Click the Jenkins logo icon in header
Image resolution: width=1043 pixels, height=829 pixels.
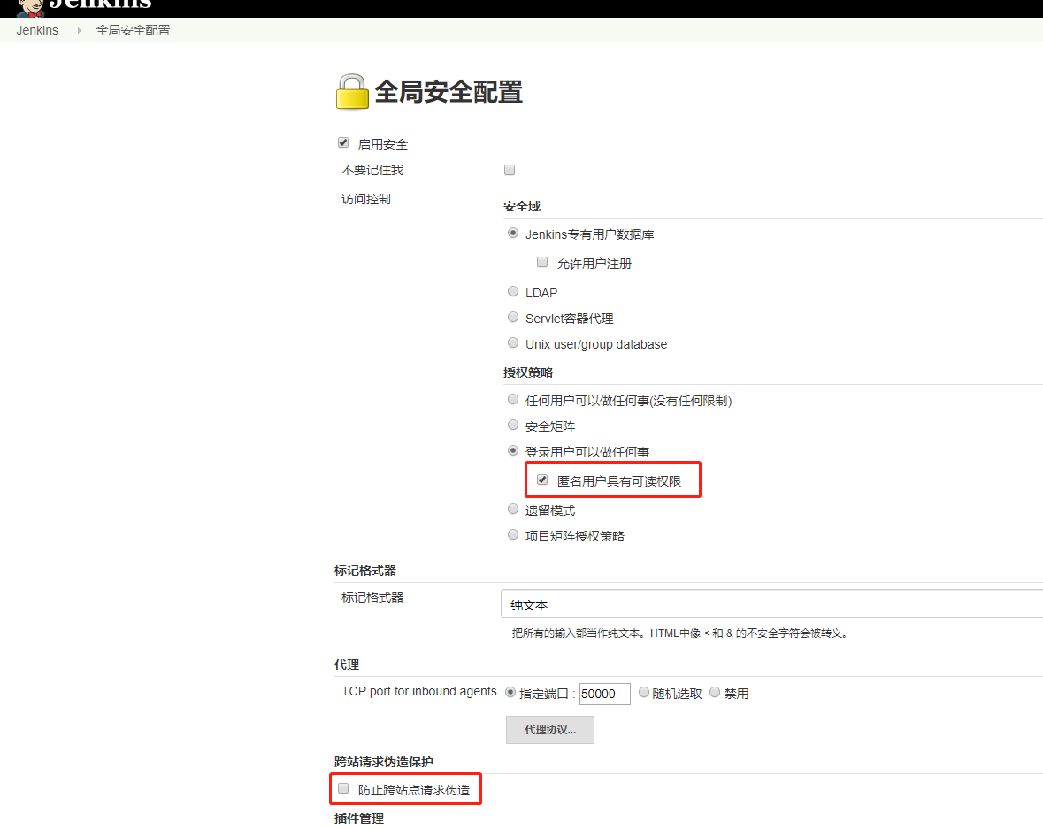30,7
